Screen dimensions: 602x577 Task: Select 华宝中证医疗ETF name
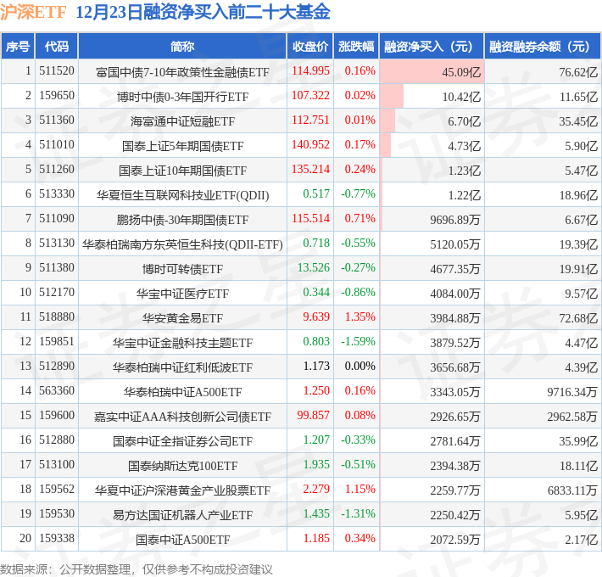point(182,294)
